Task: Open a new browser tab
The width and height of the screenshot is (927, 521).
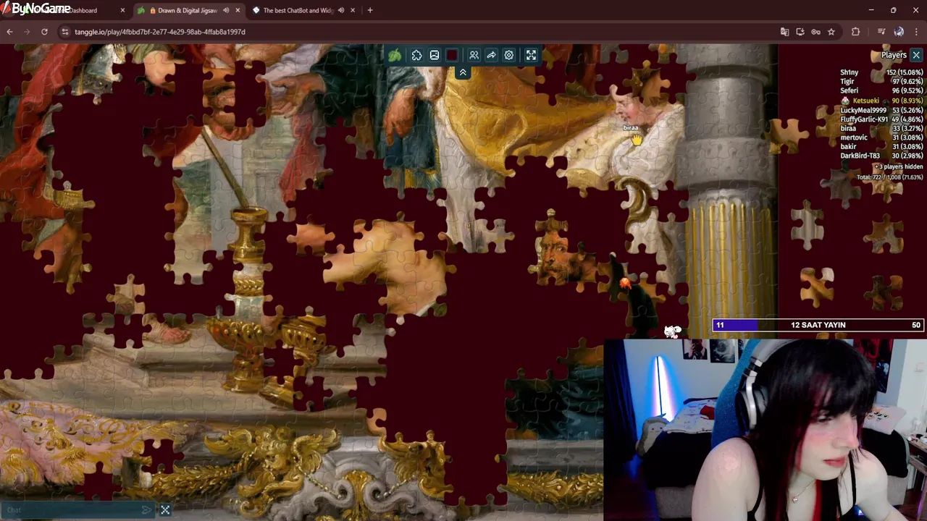Action: click(x=370, y=10)
